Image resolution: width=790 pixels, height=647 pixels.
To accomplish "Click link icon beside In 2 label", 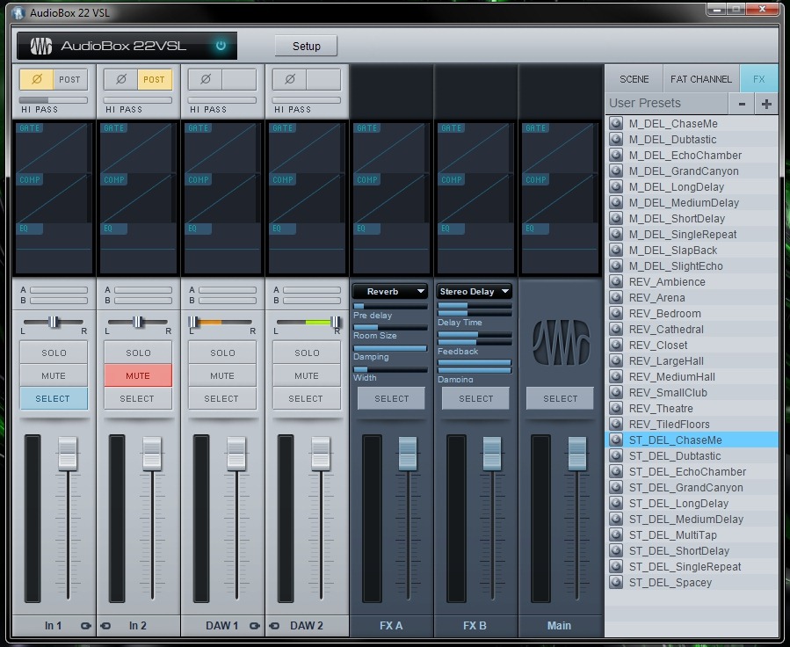I will [x=105, y=626].
